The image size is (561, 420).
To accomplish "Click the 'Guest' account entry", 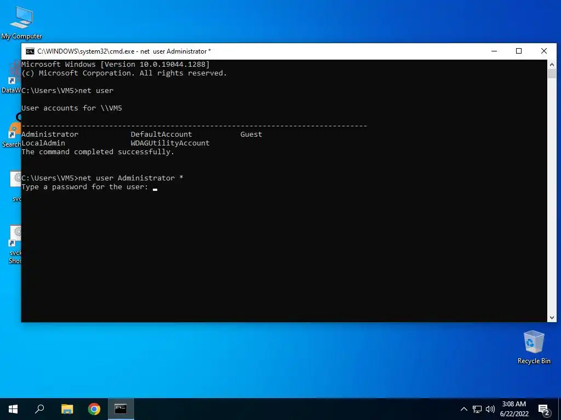I will tap(251, 135).
